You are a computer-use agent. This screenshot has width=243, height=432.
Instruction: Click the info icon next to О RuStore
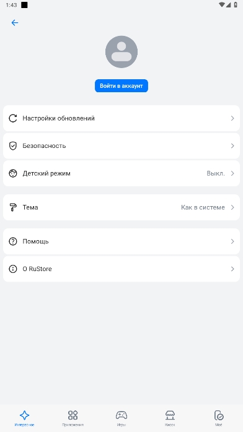click(x=13, y=269)
